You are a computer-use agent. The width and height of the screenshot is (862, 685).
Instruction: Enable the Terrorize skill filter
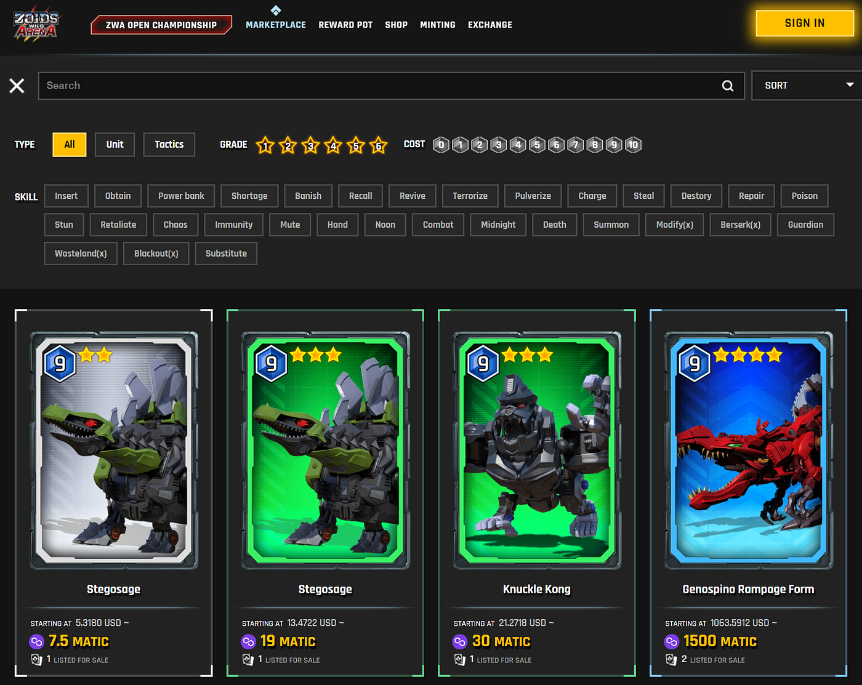[x=470, y=196]
